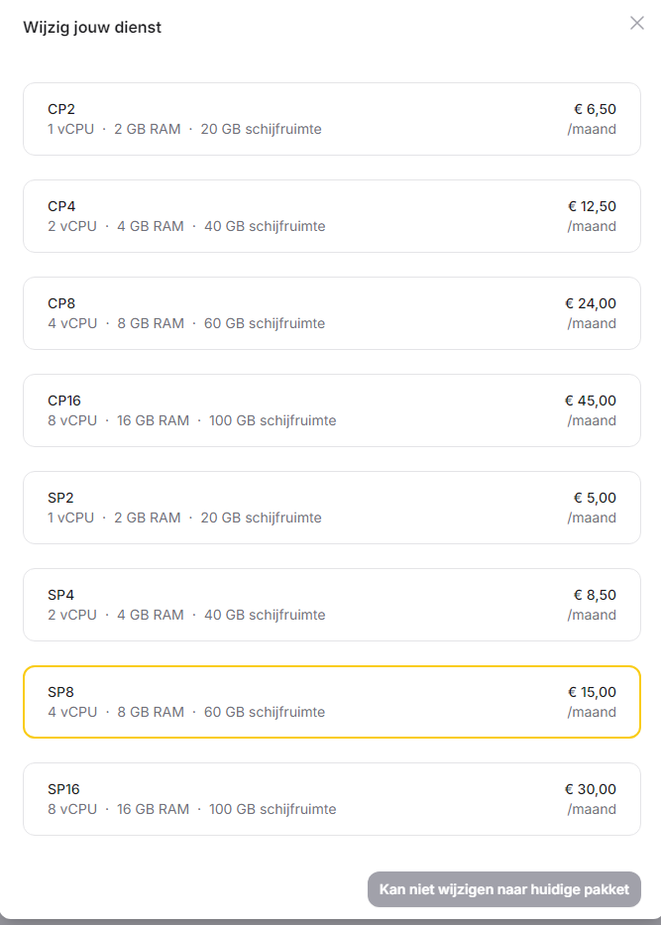Screen dimensions: 661x925
Task: Close the Wijzig jouw dienst dialog
Action: tap(637, 23)
